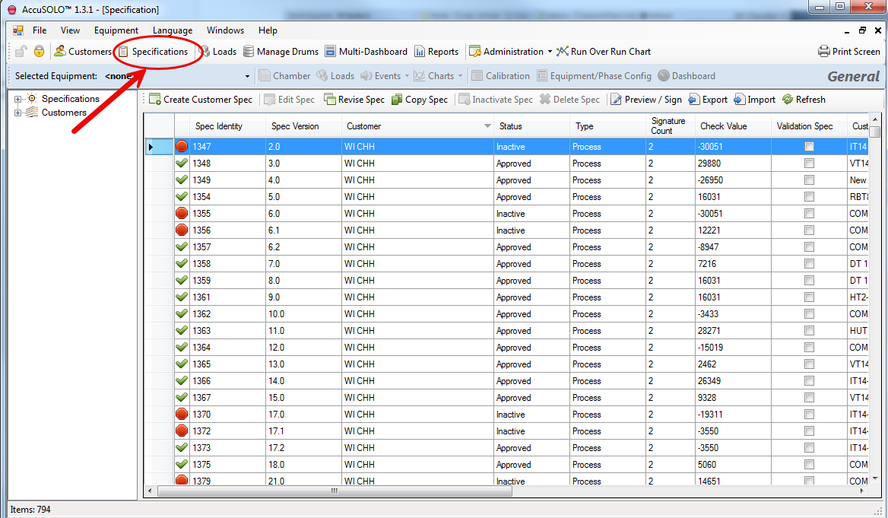888x518 pixels.
Task: Click the Run Over Run Chart icon
Action: click(x=563, y=52)
